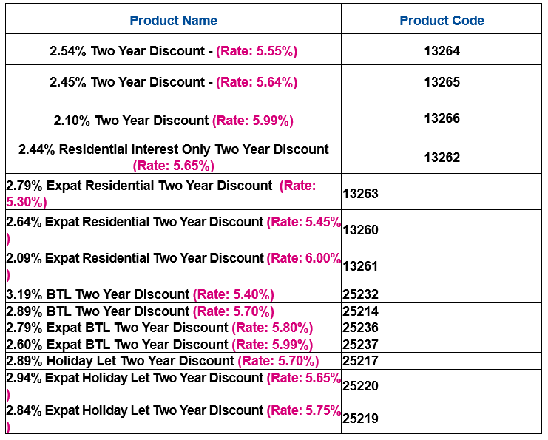Click the pink Rate: 6.00% text
Image resolution: width=548 pixels, height=440 pixels.
click(304, 258)
